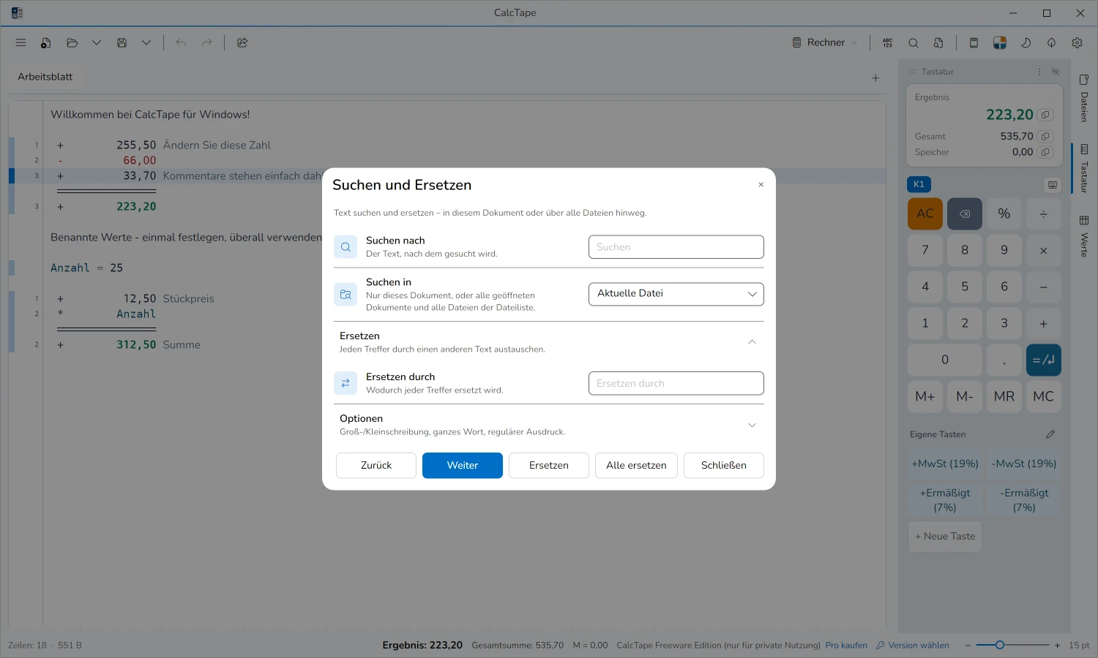
Task: Select the K1 keypad badge
Action: (x=919, y=184)
